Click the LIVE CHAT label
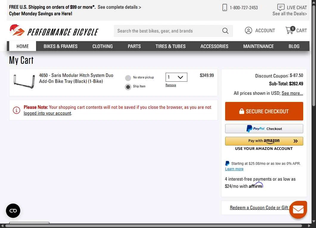 click(x=297, y=7)
